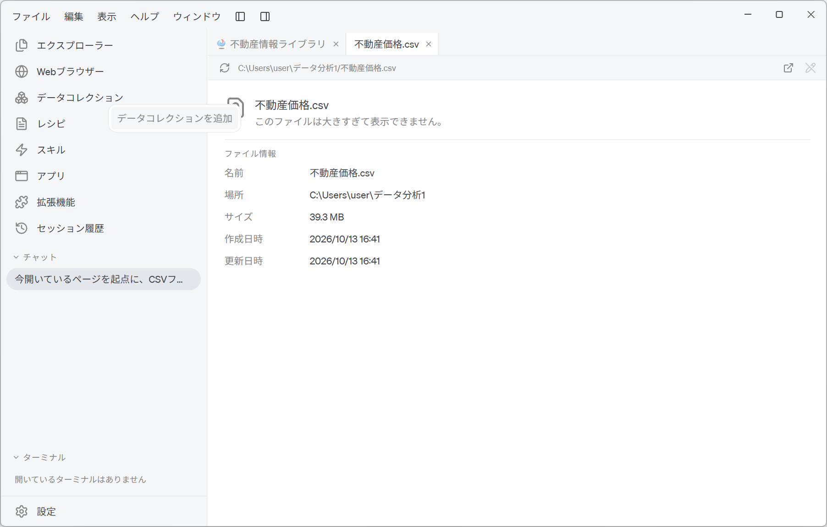The image size is (827, 527).
Task: Close the 不動産価格.csv tab
Action: (x=429, y=44)
